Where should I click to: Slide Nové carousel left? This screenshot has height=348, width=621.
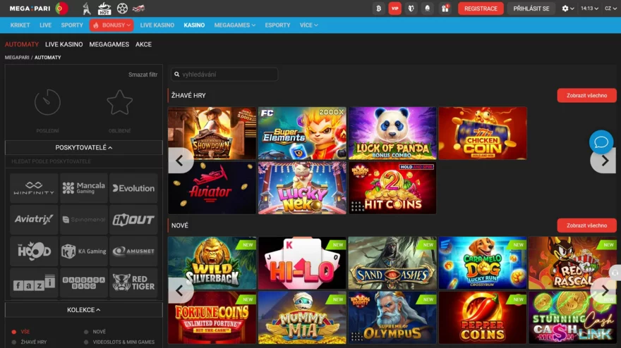click(x=180, y=291)
